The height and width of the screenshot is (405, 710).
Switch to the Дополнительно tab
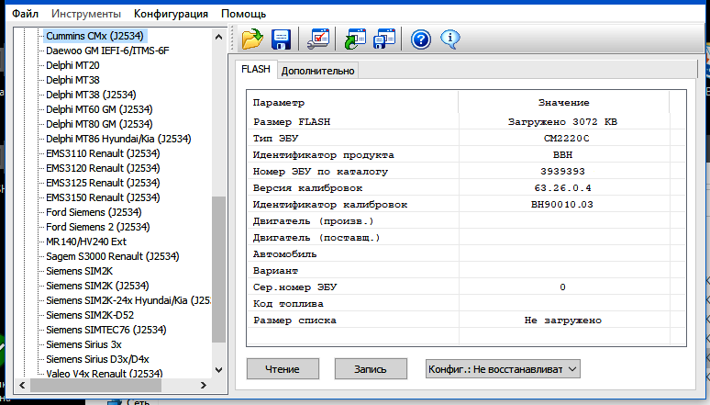(x=318, y=71)
